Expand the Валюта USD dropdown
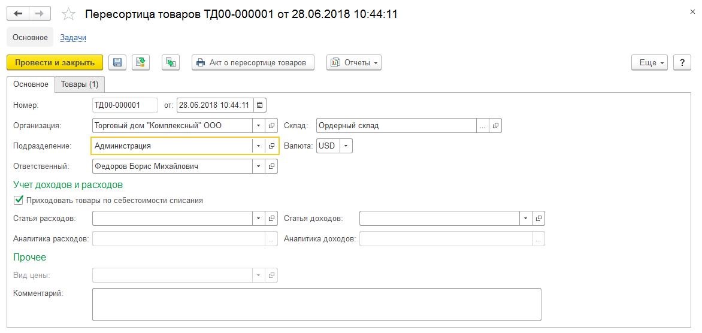The image size is (702, 333). point(346,146)
